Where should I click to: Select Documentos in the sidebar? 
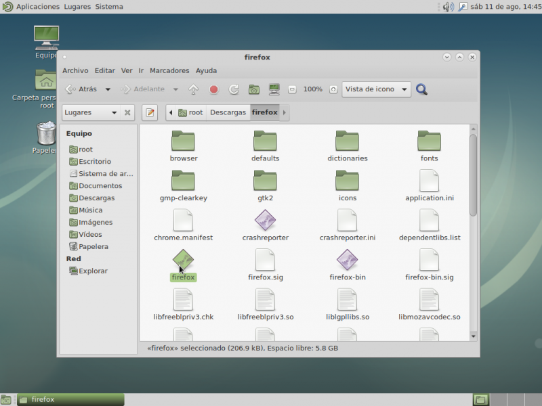[100, 185]
